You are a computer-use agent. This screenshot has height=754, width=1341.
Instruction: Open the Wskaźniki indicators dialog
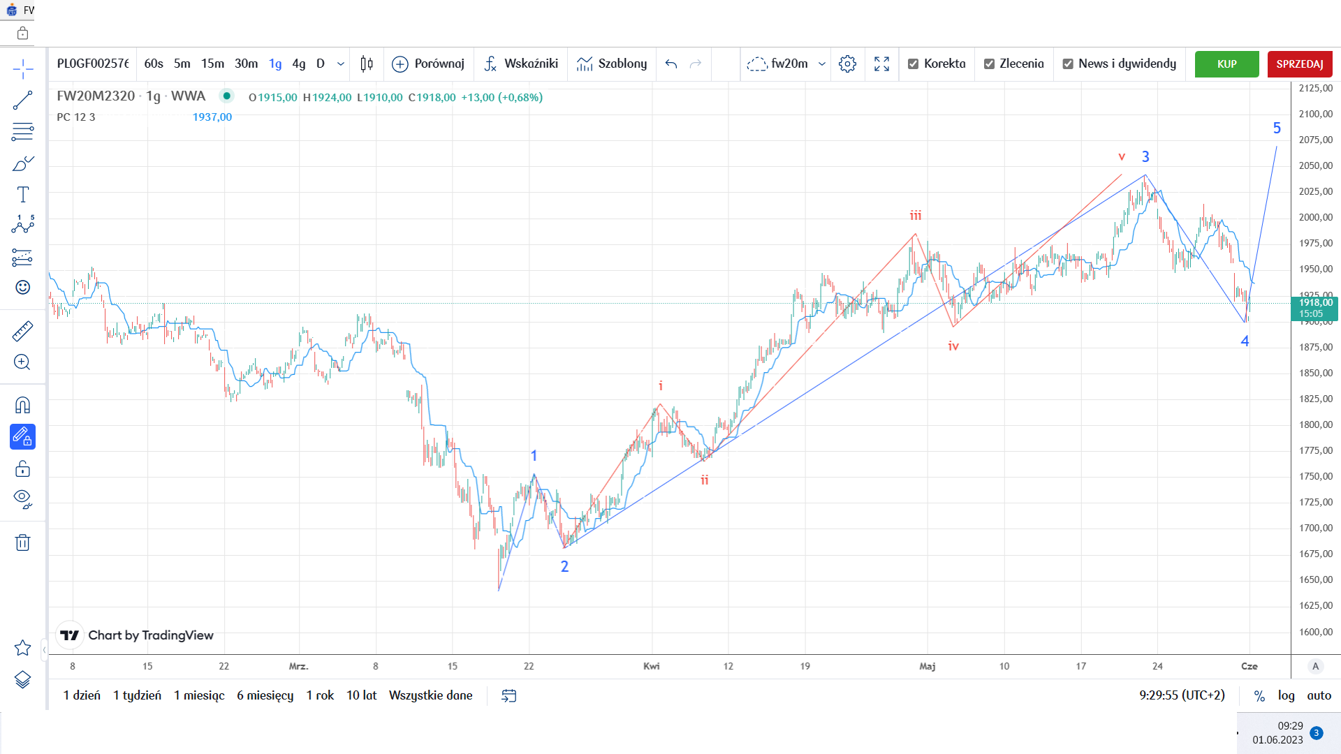(521, 64)
